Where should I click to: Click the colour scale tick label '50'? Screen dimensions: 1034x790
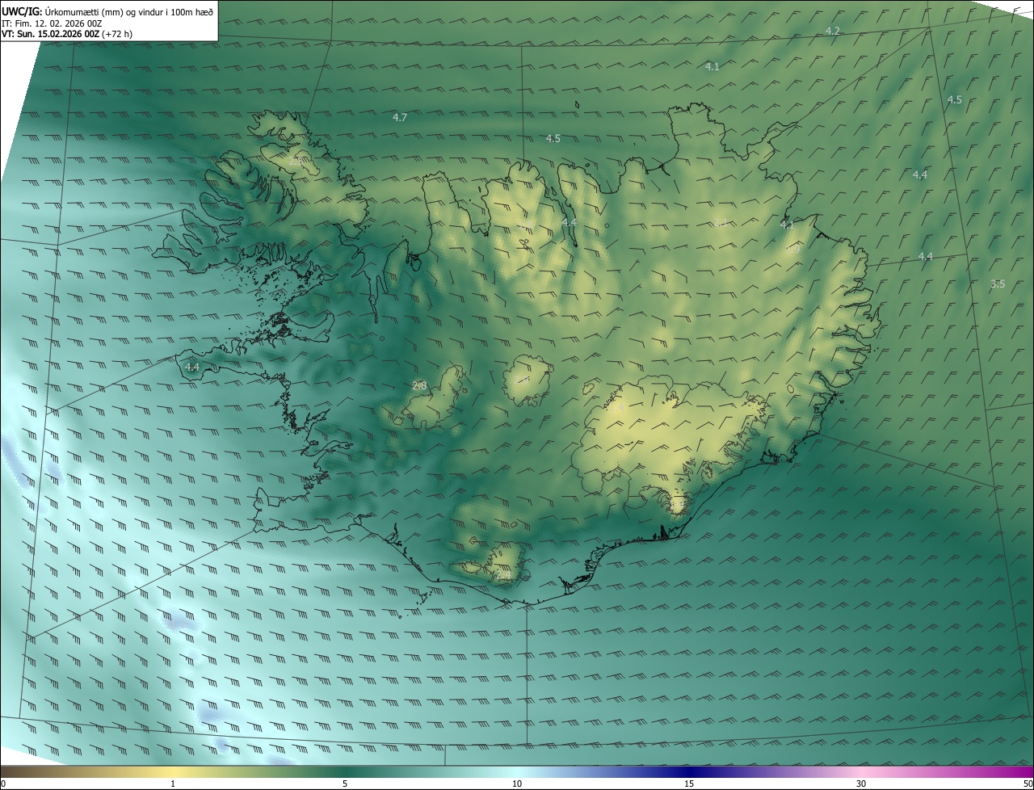[1028, 784]
